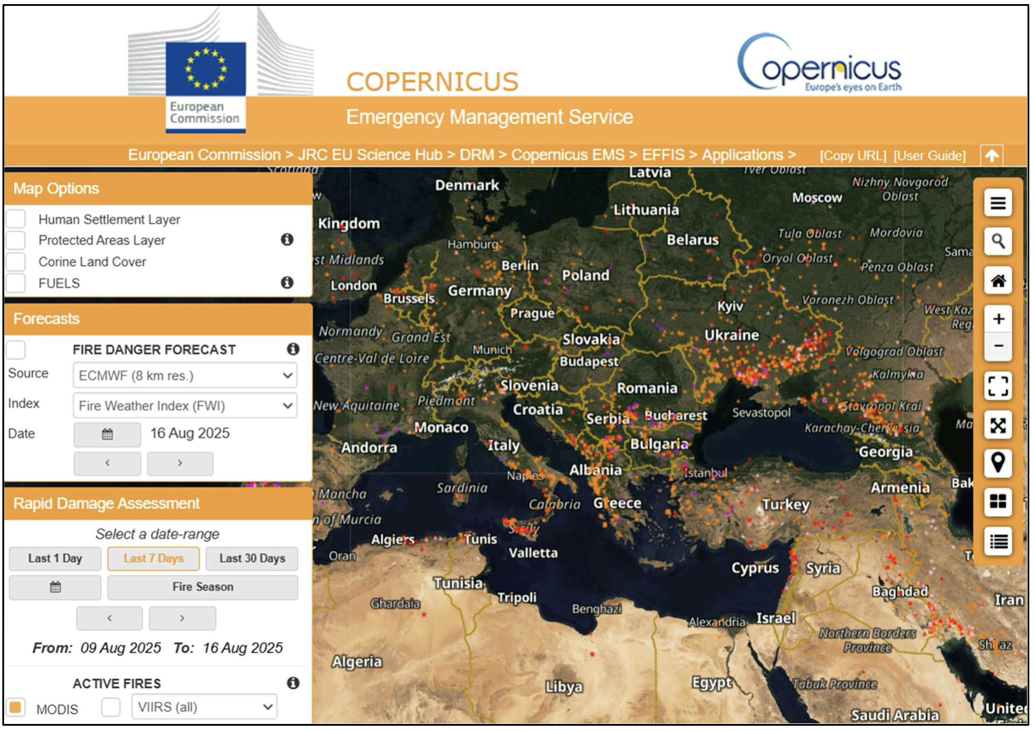Click the Fire Season button

tap(202, 587)
